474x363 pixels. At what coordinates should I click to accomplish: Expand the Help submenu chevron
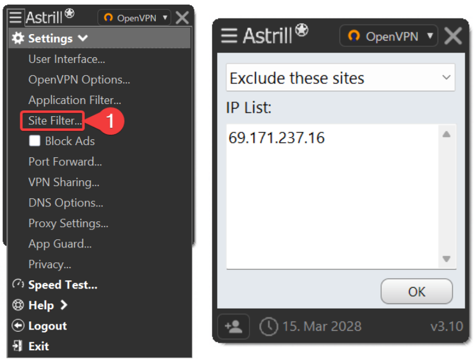64,305
